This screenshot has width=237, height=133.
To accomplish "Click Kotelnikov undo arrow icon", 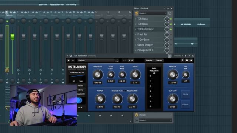I will [x=69, y=61].
